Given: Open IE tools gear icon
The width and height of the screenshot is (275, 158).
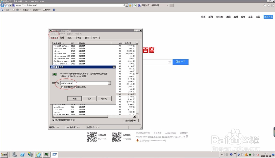Looking at the screenshot, I should point(273,5).
